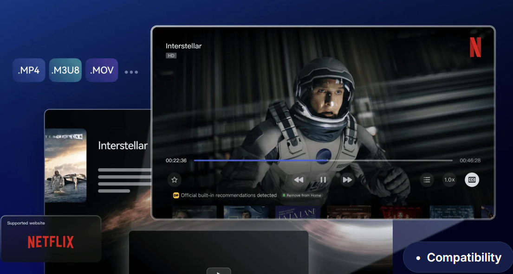Click the Netflix logo in the player corner
The image size is (513, 274).
click(475, 47)
